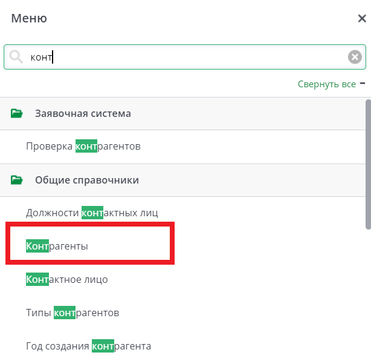Open the 'Контактное лицо' entry
371x361 pixels.
click(x=66, y=280)
